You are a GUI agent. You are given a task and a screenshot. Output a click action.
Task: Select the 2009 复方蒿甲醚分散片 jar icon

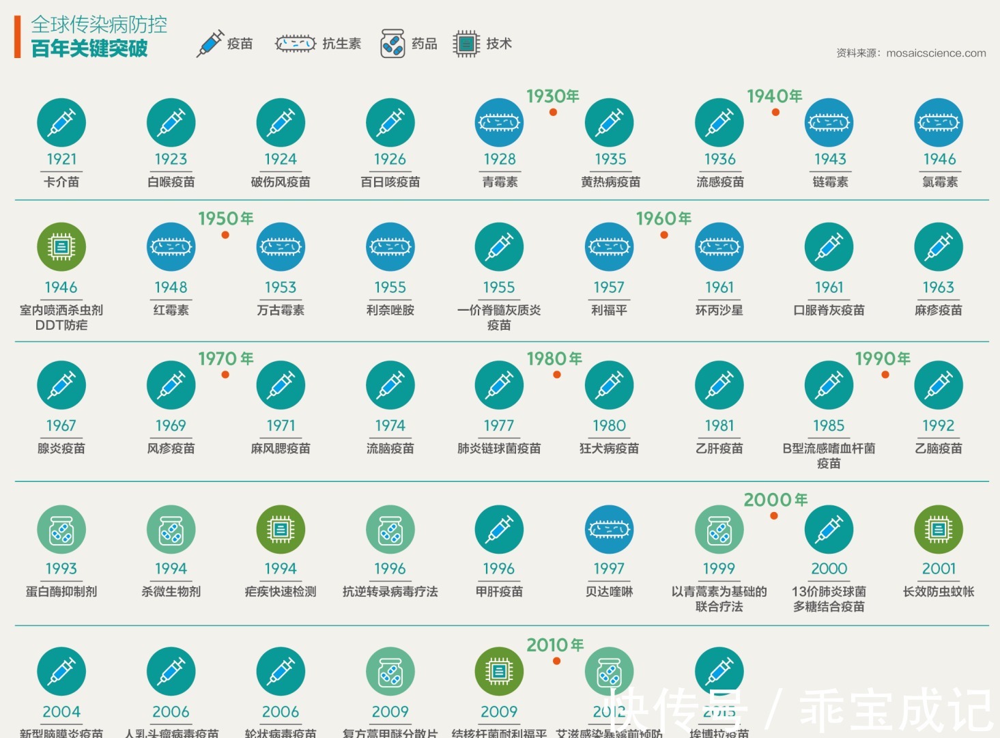point(390,672)
